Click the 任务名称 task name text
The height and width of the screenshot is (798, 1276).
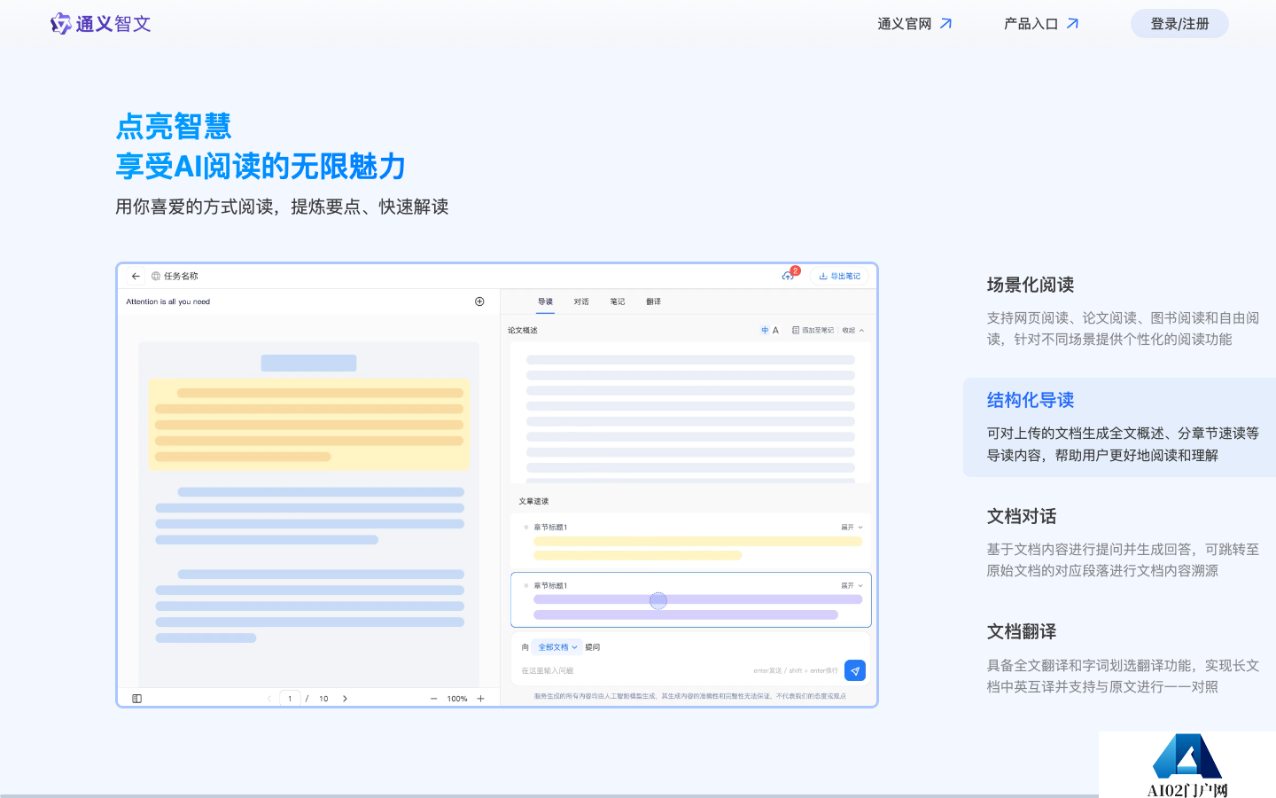pyautogui.click(x=181, y=276)
